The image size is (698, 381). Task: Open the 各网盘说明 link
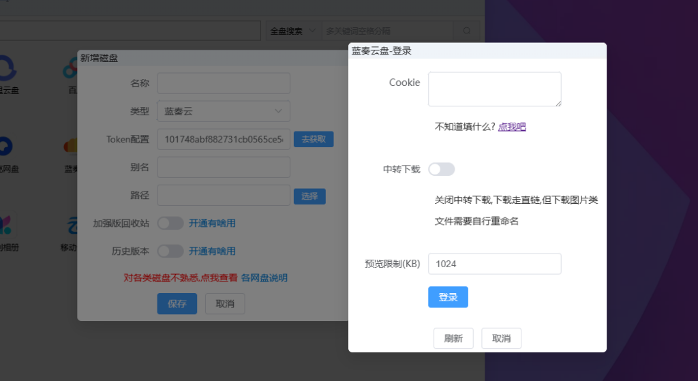(x=264, y=278)
